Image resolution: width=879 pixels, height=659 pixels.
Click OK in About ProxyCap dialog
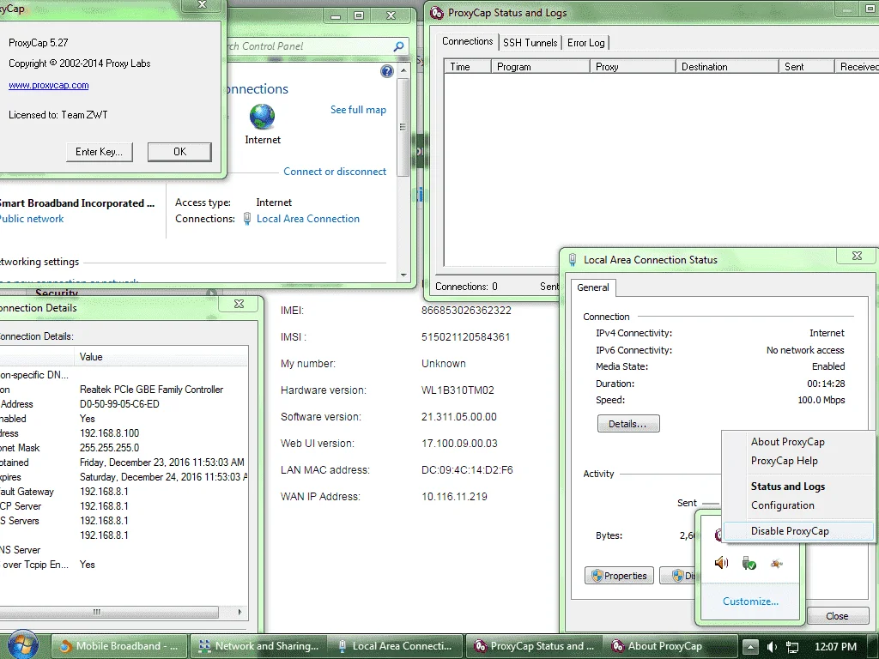point(179,152)
